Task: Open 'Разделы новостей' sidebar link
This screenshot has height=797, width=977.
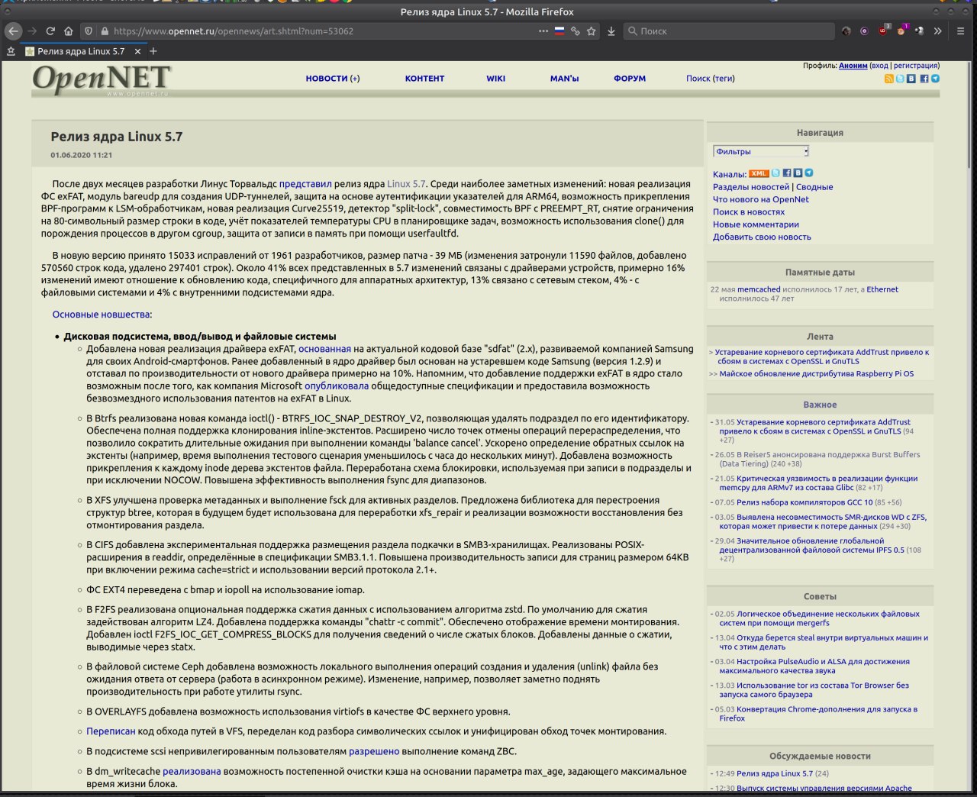Action: pyautogui.click(x=751, y=187)
